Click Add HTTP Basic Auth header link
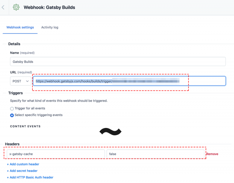Image resolution: width=234 pixels, height=183 pixels. coord(30,177)
